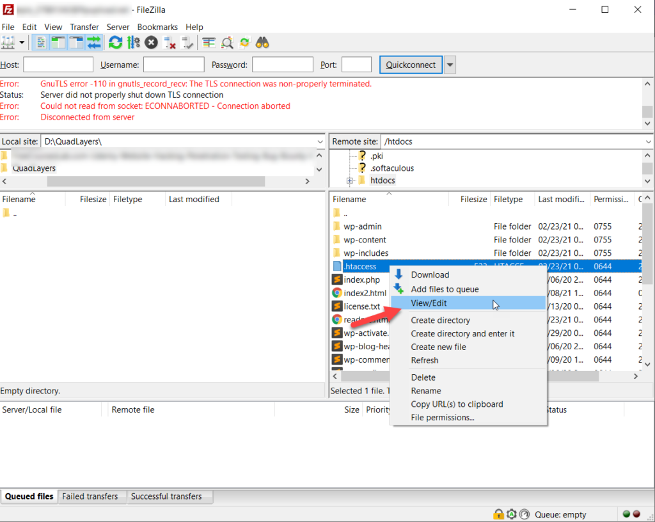This screenshot has width=655, height=522.
Task: Select the .pki folder in remote tree
Action: point(376,155)
